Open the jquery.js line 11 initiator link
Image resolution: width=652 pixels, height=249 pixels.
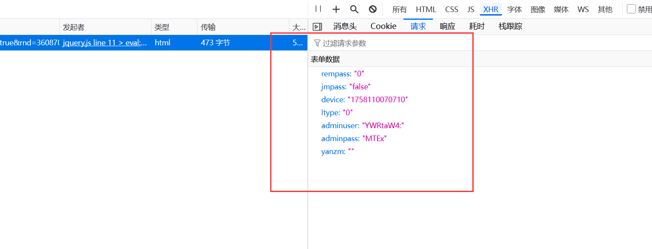tap(105, 43)
